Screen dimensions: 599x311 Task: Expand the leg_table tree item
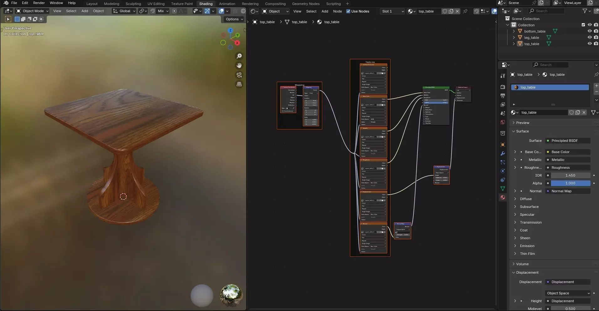pyautogui.click(x=514, y=37)
